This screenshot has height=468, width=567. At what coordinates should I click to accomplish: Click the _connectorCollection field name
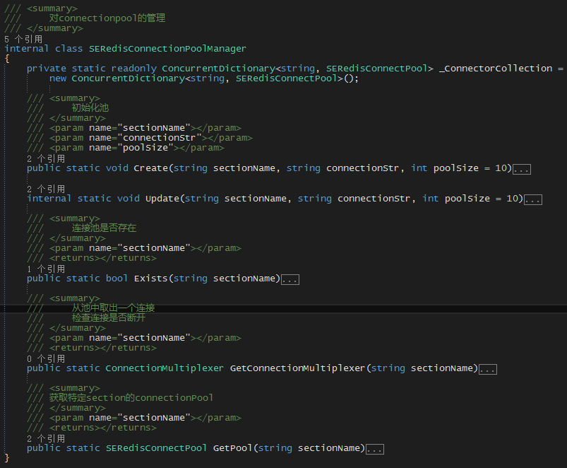[496, 69]
